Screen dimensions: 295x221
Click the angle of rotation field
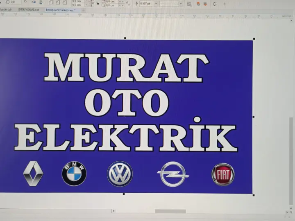[16, 2]
